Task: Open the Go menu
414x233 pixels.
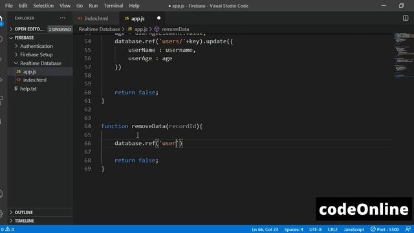Action: (x=80, y=6)
